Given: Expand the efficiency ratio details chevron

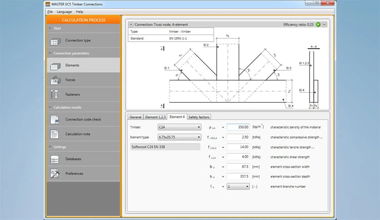Looking at the screenshot, I should pos(324,25).
